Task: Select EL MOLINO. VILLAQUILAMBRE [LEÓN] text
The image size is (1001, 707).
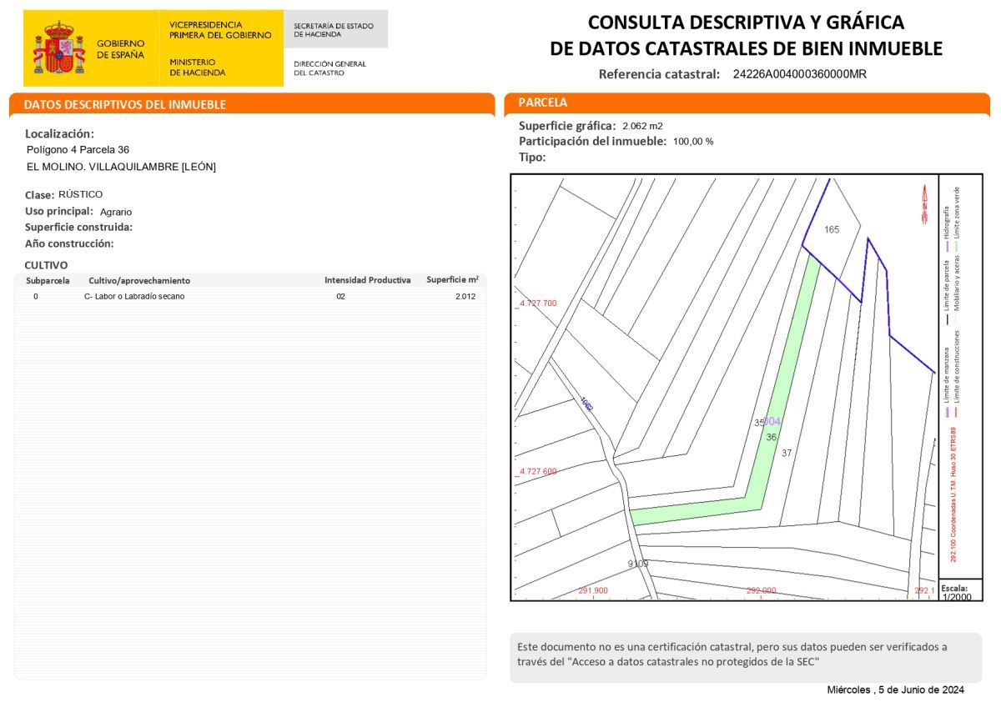Action: pos(121,167)
